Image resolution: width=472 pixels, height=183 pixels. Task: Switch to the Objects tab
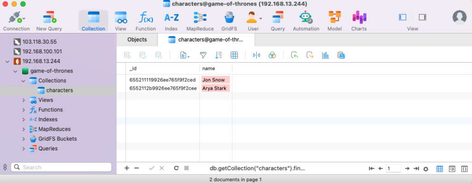137,40
